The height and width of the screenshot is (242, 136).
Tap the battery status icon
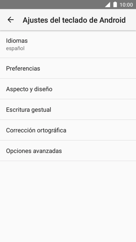[115, 5]
